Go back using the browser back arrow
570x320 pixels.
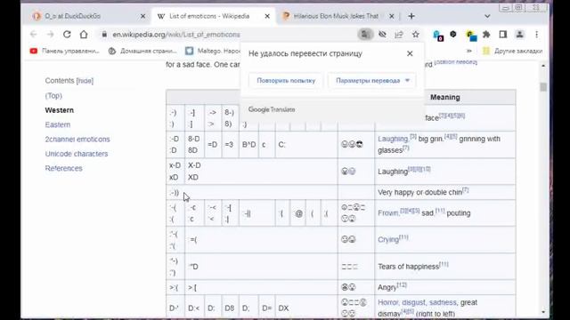click(x=34, y=35)
